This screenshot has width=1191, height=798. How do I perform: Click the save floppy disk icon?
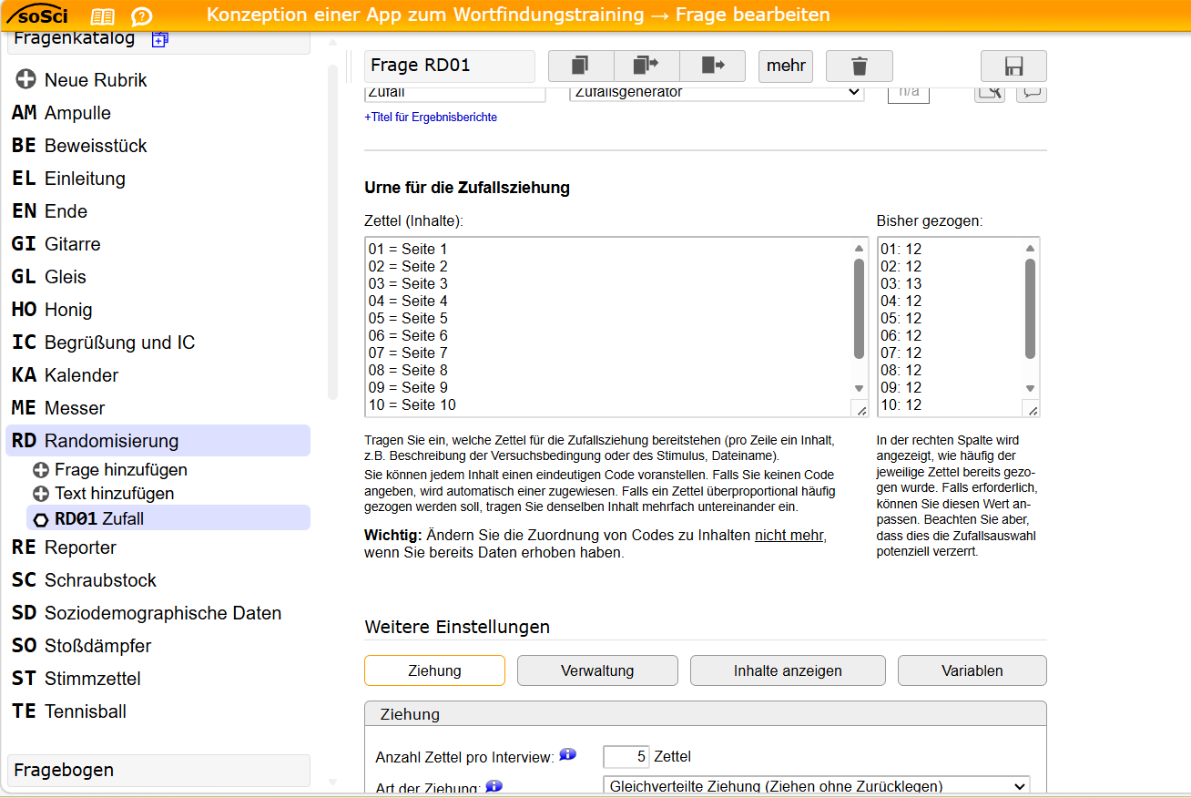point(1013,66)
